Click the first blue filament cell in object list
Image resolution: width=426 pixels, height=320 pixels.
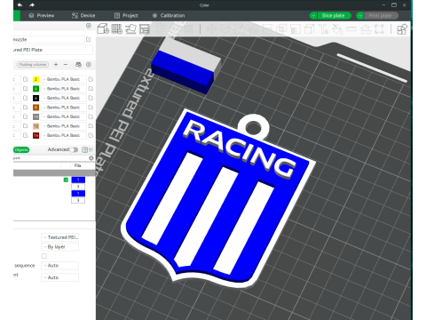pos(78,180)
